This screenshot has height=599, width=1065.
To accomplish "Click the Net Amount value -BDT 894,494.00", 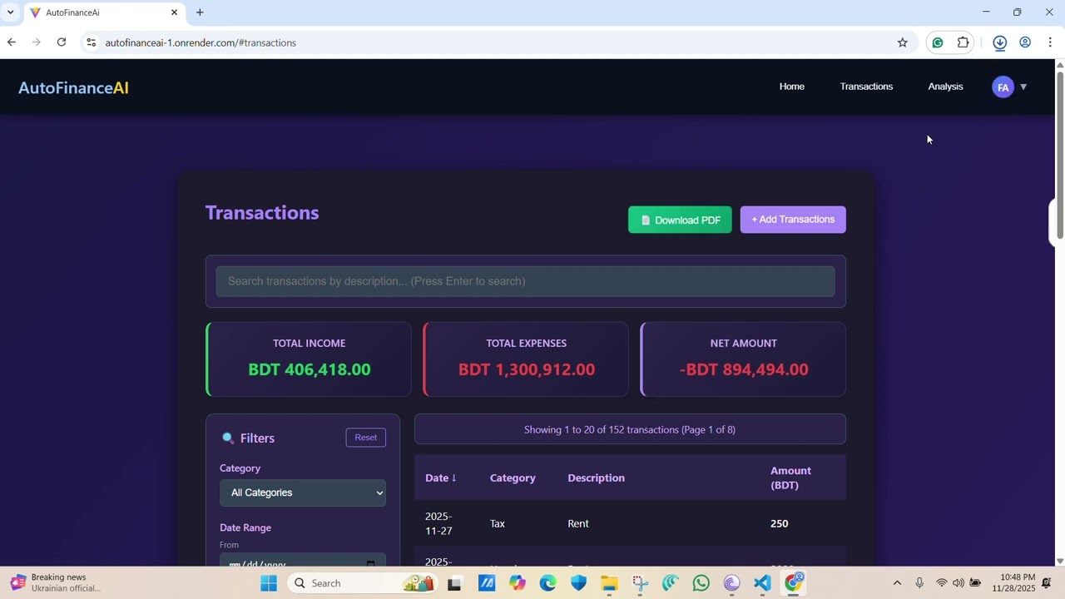I will click(744, 369).
